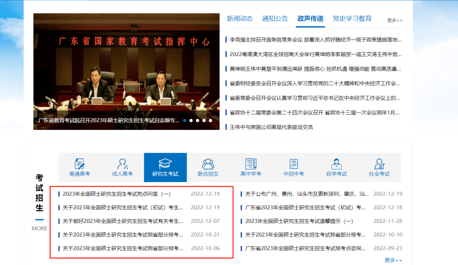
Task: Open article 李克强主持召开国务院常务会议
Action: click(x=316, y=40)
